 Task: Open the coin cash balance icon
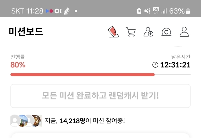(x=166, y=32)
